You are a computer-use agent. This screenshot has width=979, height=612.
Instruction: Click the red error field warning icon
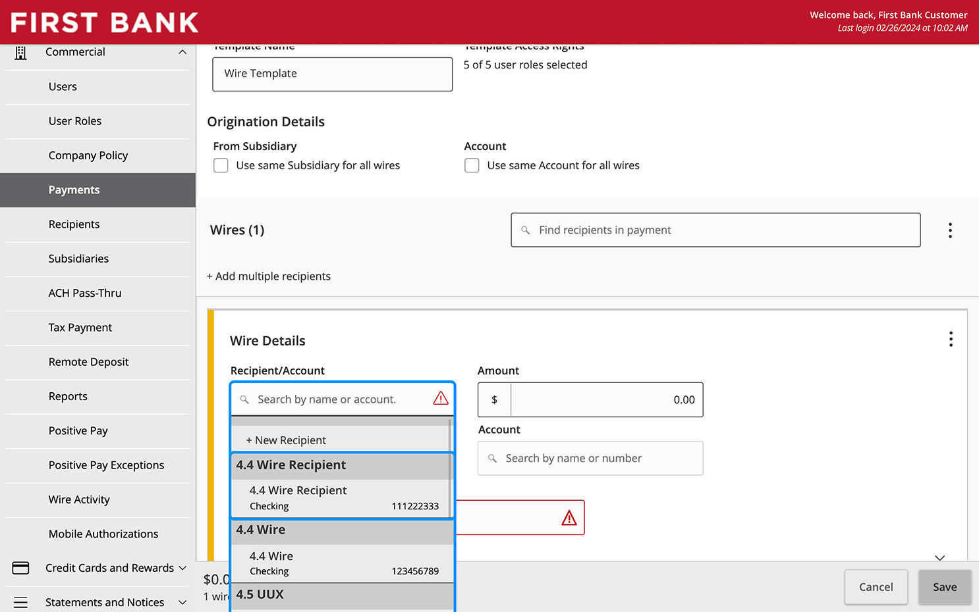[569, 518]
